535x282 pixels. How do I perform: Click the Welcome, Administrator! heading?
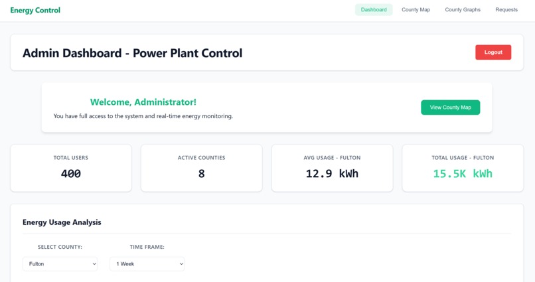pyautogui.click(x=143, y=102)
